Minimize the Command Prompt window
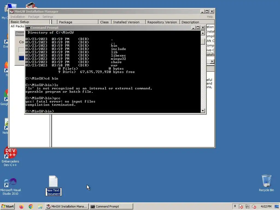This screenshot has width=280, height=210. [x=193, y=28]
